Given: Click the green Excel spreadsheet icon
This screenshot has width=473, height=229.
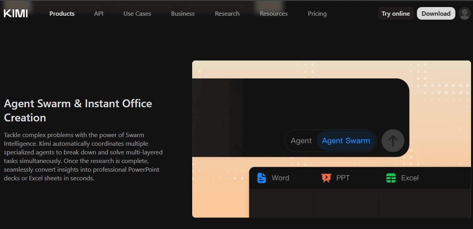Looking at the screenshot, I should click(x=391, y=178).
